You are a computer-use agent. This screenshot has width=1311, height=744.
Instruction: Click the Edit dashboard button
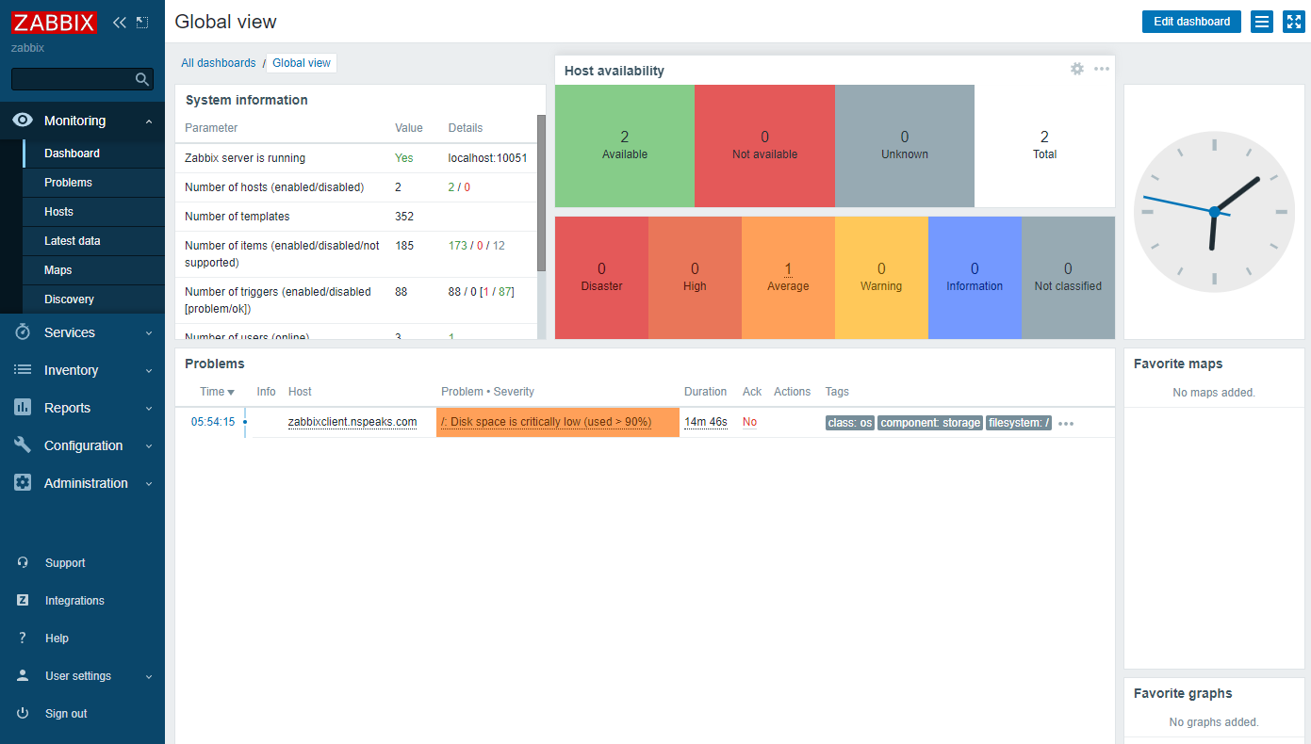pyautogui.click(x=1190, y=21)
